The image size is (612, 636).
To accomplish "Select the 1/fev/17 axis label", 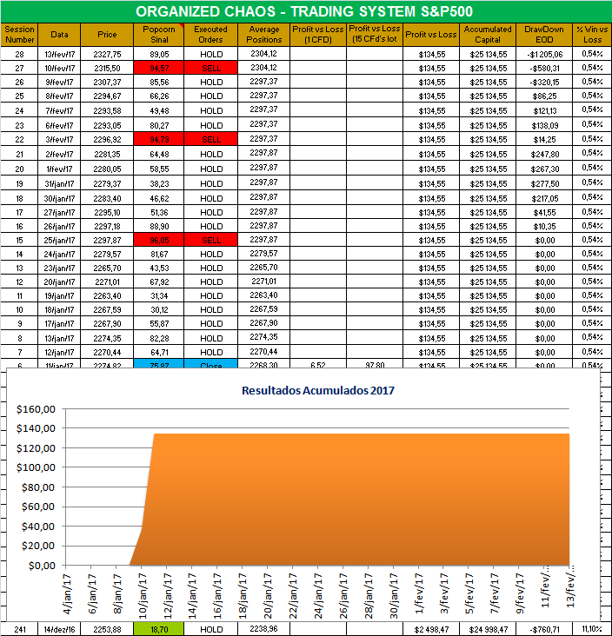I will tap(419, 593).
